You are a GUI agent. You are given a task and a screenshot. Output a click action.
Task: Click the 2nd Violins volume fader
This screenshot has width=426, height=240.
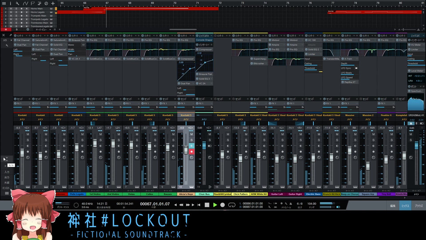(x=113, y=144)
